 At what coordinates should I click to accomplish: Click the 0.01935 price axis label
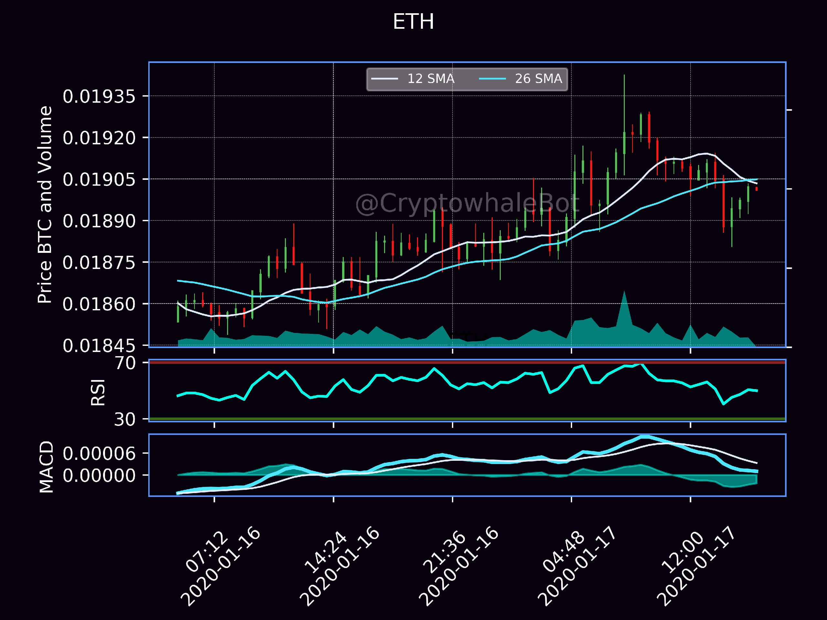click(99, 97)
